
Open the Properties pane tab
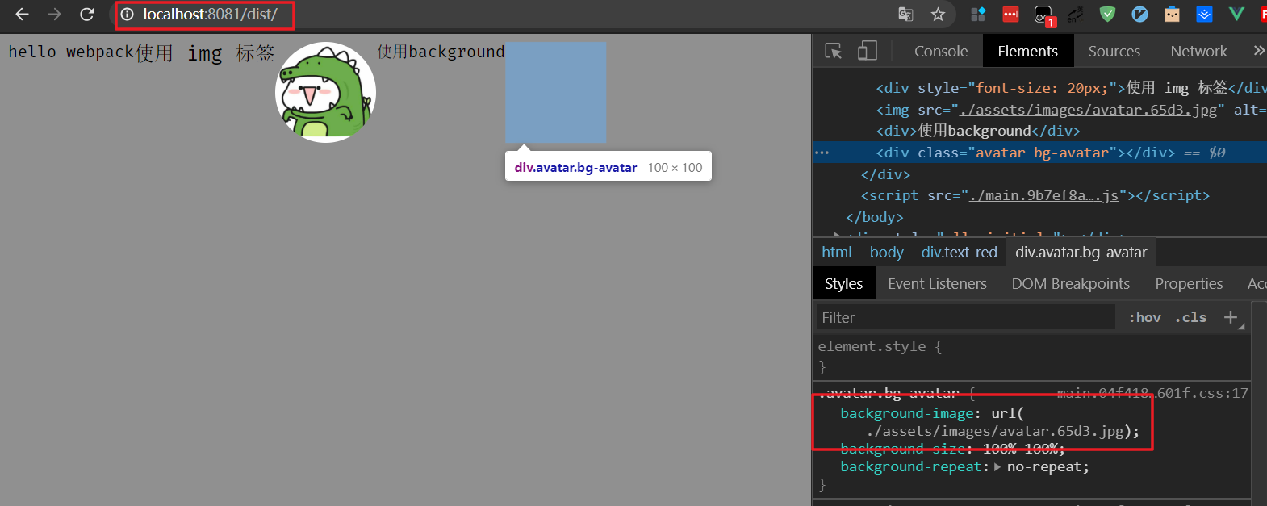(1189, 284)
